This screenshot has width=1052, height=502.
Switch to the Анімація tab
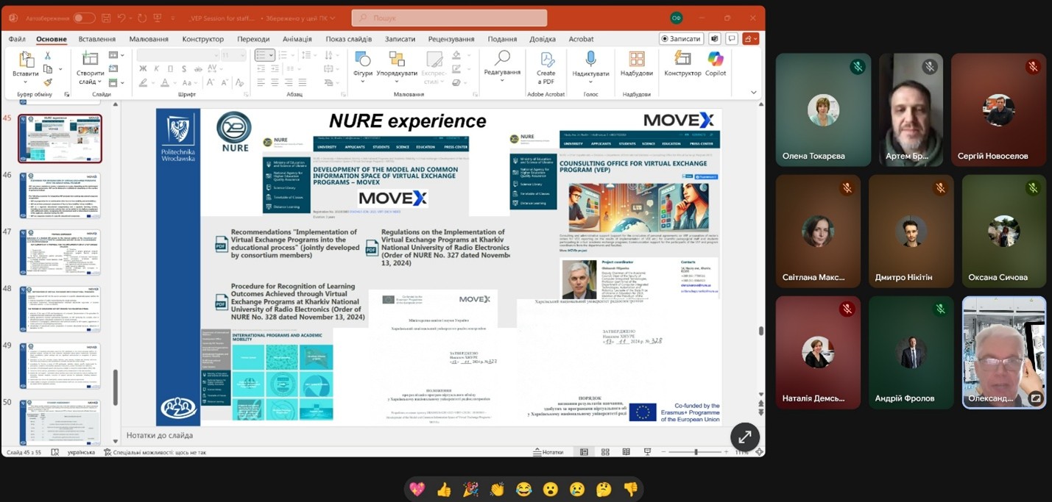coord(297,39)
